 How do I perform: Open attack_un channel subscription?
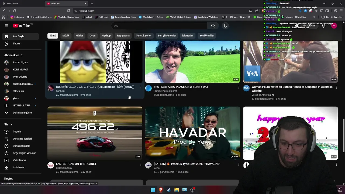(x=20, y=91)
